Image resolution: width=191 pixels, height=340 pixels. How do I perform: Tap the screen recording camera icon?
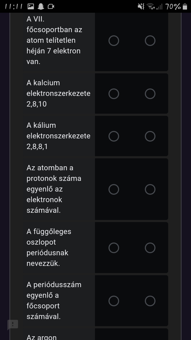[x=51, y=6]
